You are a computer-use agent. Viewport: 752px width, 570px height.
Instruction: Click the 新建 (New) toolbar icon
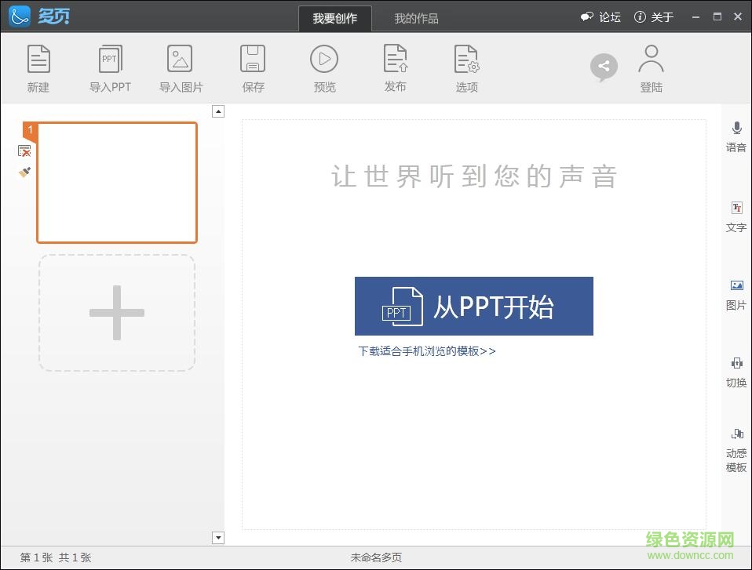[x=38, y=60]
